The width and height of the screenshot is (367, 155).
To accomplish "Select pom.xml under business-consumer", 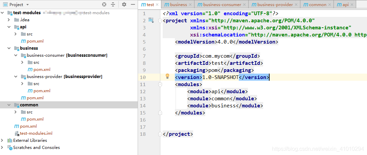I will [42, 70].
